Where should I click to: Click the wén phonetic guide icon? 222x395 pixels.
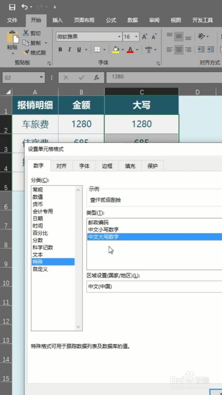[149, 49]
